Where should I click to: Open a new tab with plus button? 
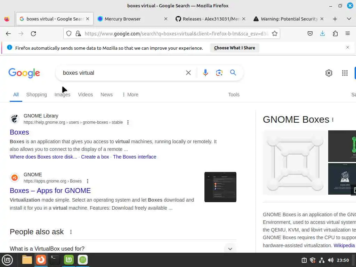pyautogui.click(x=335, y=19)
